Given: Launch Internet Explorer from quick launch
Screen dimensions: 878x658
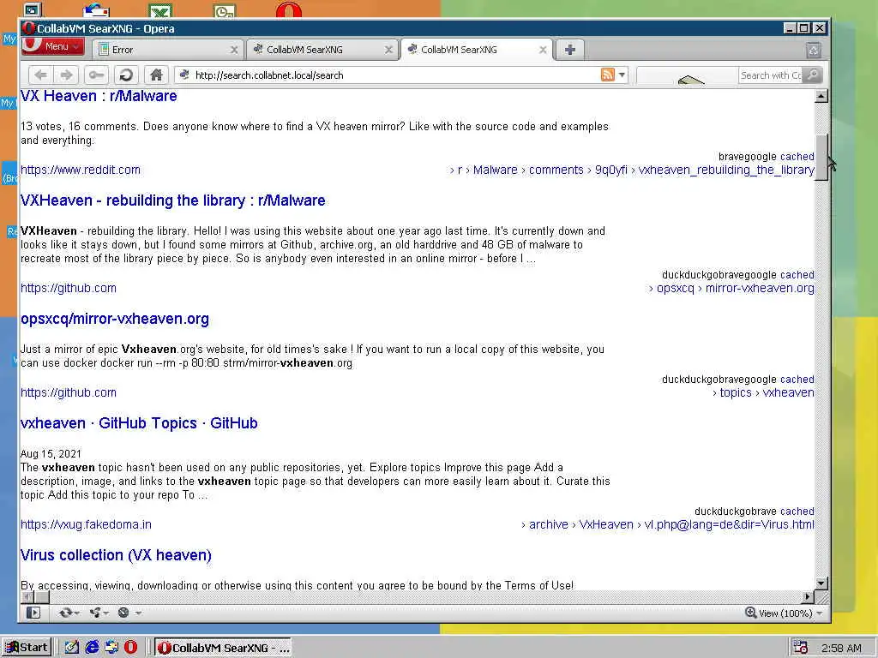Looking at the screenshot, I should [x=92, y=648].
